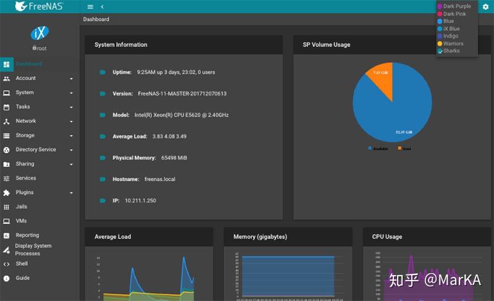Expand the Plugins submenu arrow

[72, 192]
